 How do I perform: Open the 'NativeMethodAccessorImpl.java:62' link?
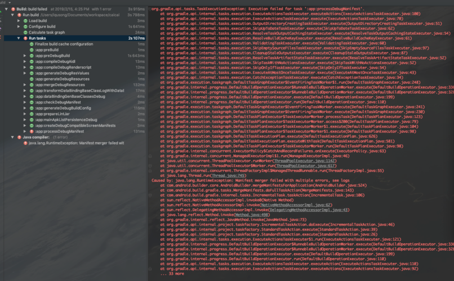coord(296,205)
